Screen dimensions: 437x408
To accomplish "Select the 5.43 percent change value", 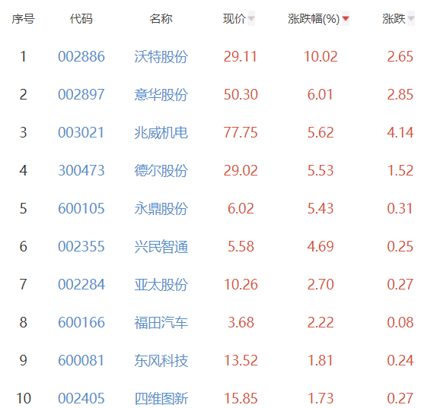I will pyautogui.click(x=321, y=209).
